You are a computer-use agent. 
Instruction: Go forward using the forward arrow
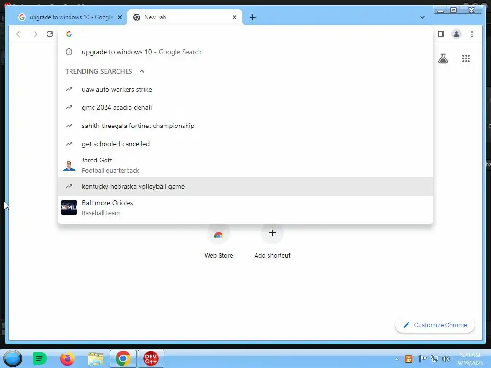coord(35,34)
